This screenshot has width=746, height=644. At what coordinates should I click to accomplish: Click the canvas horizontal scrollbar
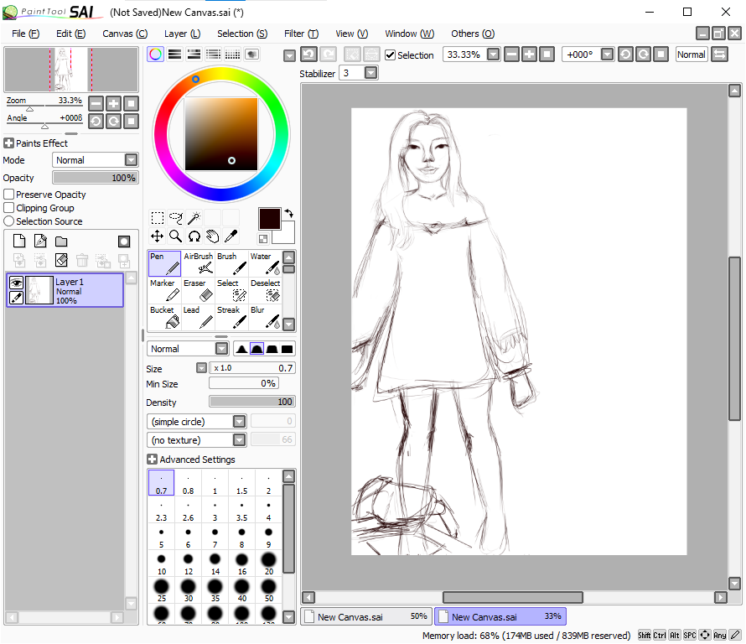pyautogui.click(x=513, y=597)
